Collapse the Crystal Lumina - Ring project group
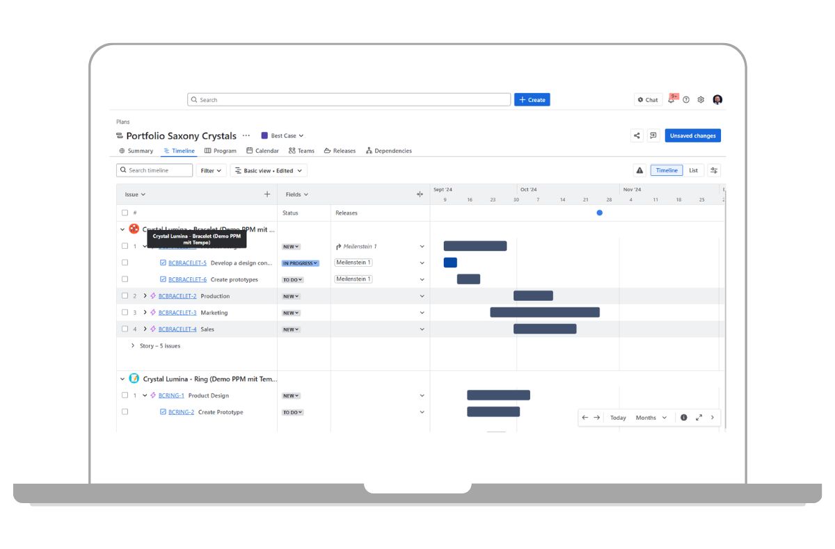 pyautogui.click(x=122, y=379)
